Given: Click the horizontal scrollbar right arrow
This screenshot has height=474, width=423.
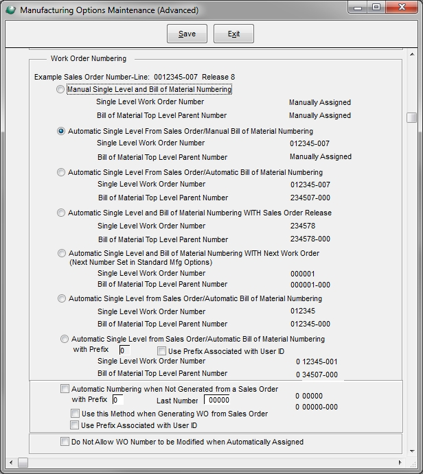Looking at the screenshot, I should click(400, 462).
